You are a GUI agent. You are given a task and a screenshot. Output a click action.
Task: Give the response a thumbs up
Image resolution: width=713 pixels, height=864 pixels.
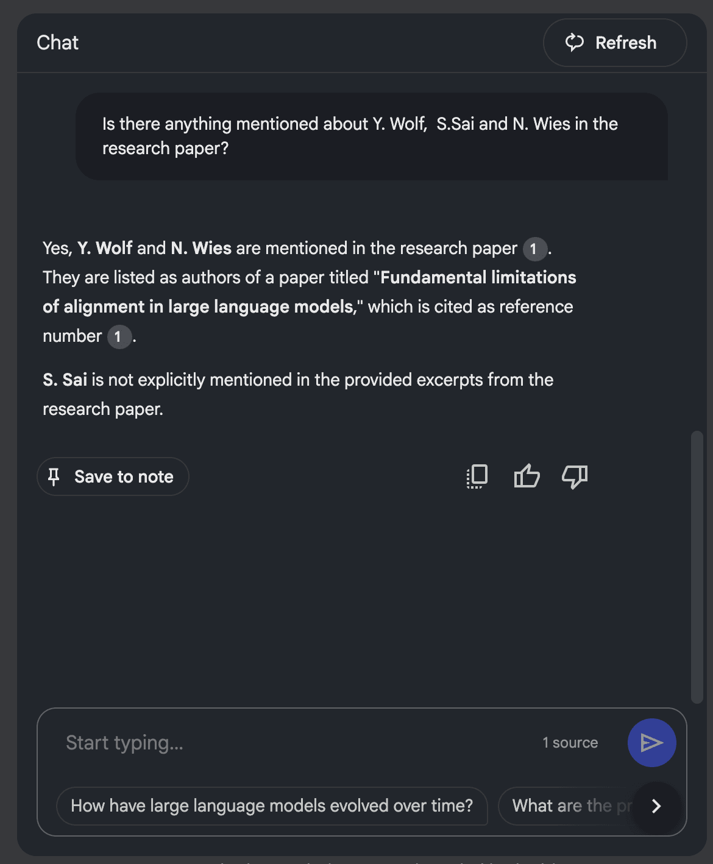click(x=527, y=476)
